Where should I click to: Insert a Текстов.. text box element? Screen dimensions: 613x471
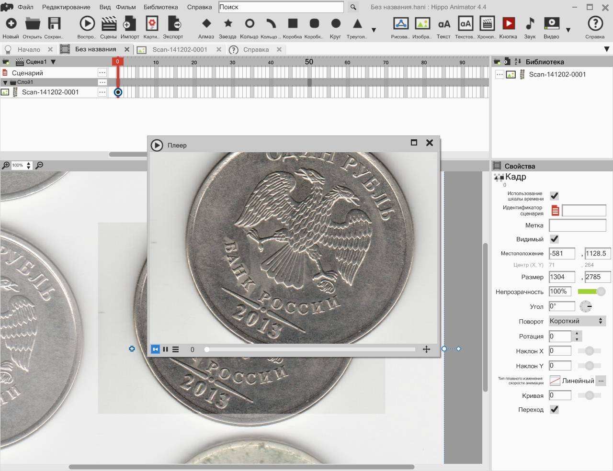coord(465,23)
